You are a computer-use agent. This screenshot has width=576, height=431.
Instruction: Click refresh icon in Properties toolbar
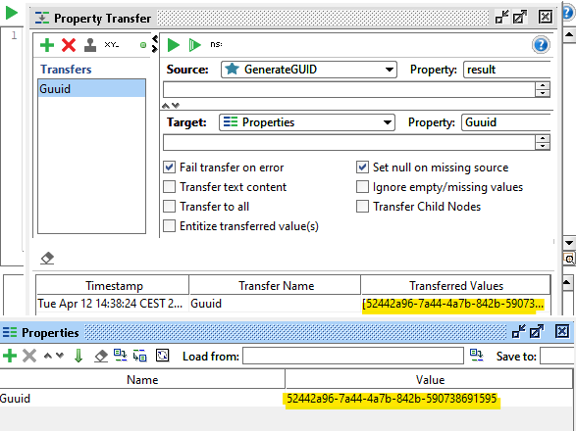tap(162, 356)
